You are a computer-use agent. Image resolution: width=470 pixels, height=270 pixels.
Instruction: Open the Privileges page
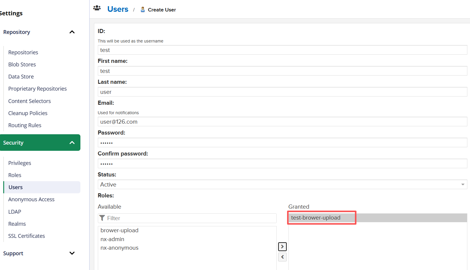click(20, 163)
